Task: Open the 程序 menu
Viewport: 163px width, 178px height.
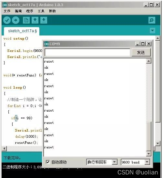Action: [x=30, y=11]
